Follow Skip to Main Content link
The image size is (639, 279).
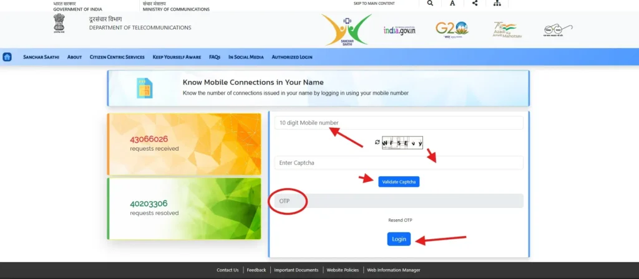[374, 3]
